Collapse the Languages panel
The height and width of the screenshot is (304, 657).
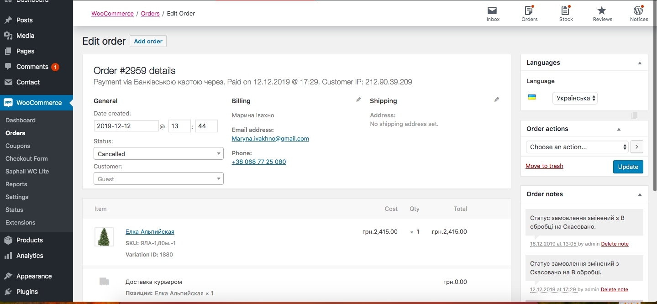click(640, 63)
